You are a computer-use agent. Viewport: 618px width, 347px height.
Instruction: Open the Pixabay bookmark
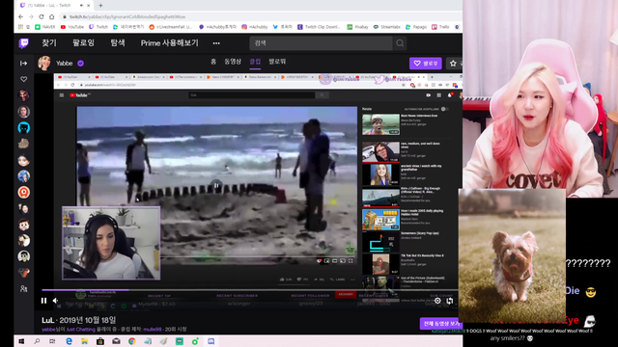[x=357, y=27]
